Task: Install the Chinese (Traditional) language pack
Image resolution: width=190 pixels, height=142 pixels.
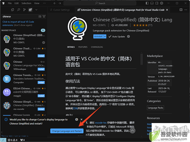Action: (x=41, y=56)
